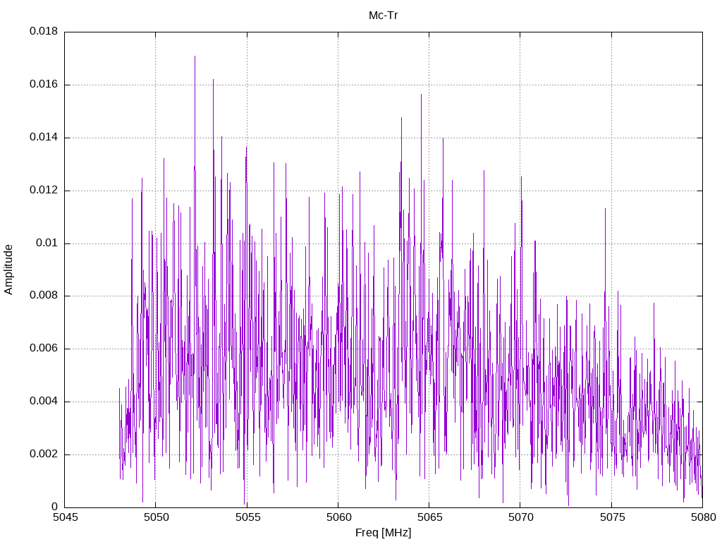The image size is (722, 542).
Task: Click the 5080 x-axis tick label
Action: [x=703, y=517]
